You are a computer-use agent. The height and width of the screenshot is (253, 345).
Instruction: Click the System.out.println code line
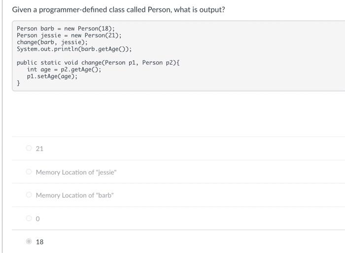[74, 49]
